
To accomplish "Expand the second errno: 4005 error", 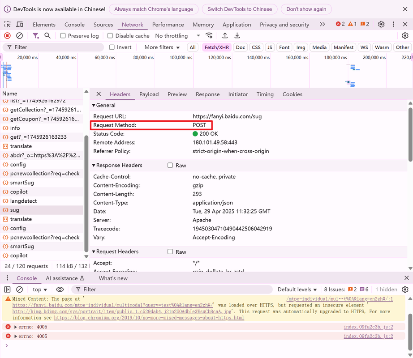I will click(16, 337).
